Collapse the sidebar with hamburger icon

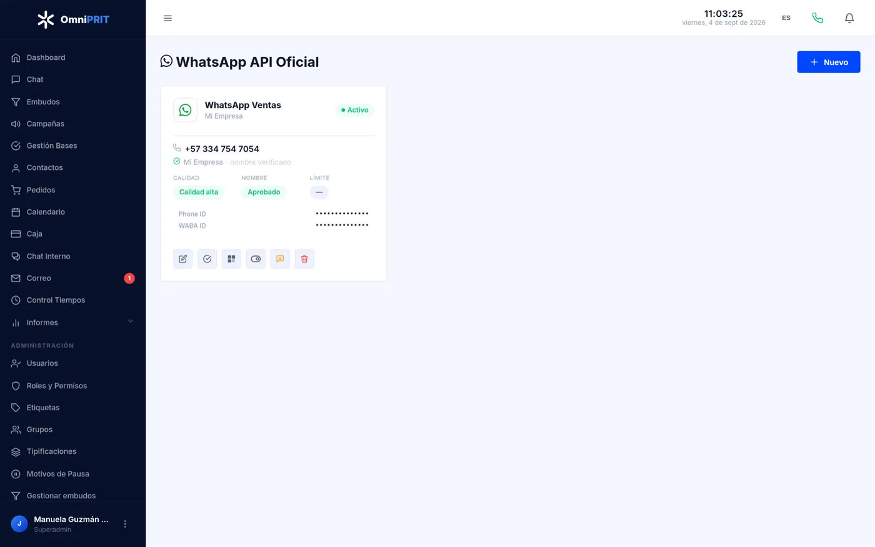(167, 18)
